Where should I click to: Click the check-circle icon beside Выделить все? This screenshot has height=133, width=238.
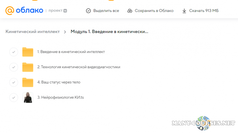(x=88, y=11)
